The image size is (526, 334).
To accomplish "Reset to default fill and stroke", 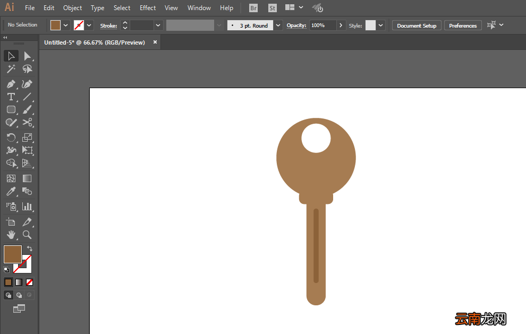I will [6, 270].
